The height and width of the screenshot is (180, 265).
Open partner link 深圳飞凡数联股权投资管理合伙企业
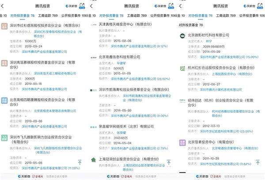[58, 150]
